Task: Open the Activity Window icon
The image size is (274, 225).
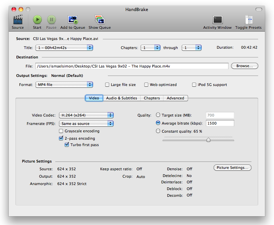Action: 217,20
